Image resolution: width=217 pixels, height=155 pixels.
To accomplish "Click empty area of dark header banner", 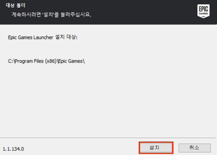I will pyautogui.click(x=138, y=13).
